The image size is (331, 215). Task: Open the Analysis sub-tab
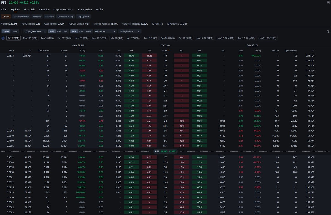point(37,17)
